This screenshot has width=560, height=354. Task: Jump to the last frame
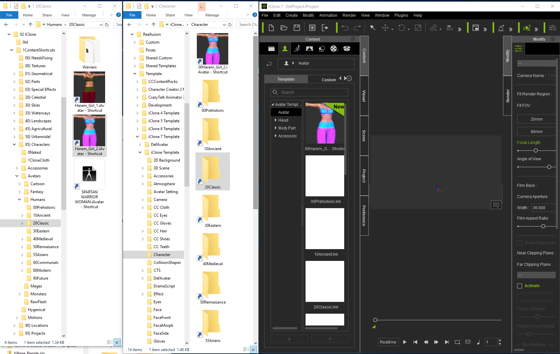447,342
